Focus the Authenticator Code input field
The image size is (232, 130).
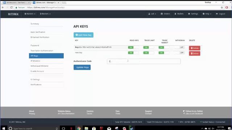click(144, 61)
